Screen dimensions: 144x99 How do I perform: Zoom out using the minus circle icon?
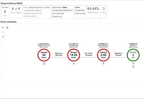(3, 37)
